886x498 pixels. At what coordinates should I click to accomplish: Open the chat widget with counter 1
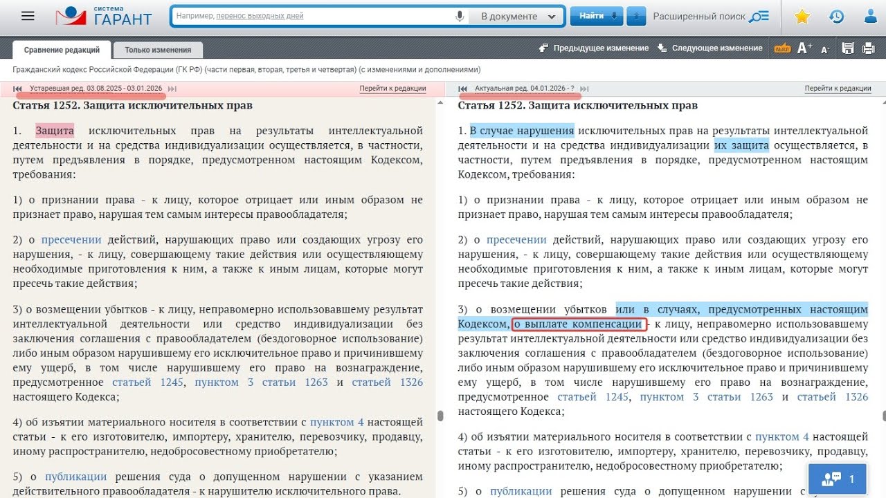pos(838,479)
